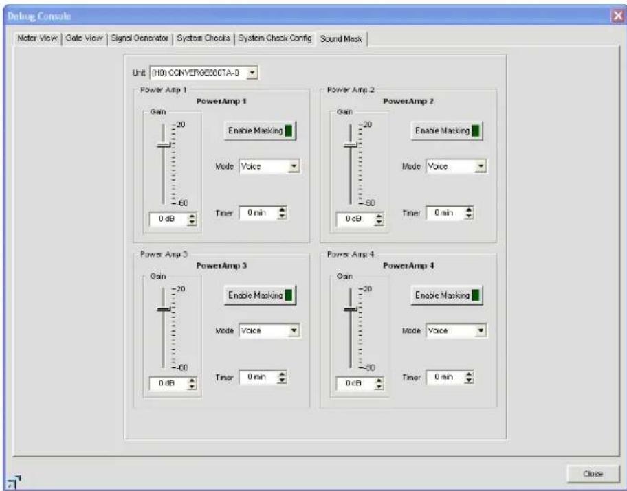This screenshot has width=627, height=491.
Task: Click the PowerAmp 3 gain slider handle
Action: (x=164, y=309)
